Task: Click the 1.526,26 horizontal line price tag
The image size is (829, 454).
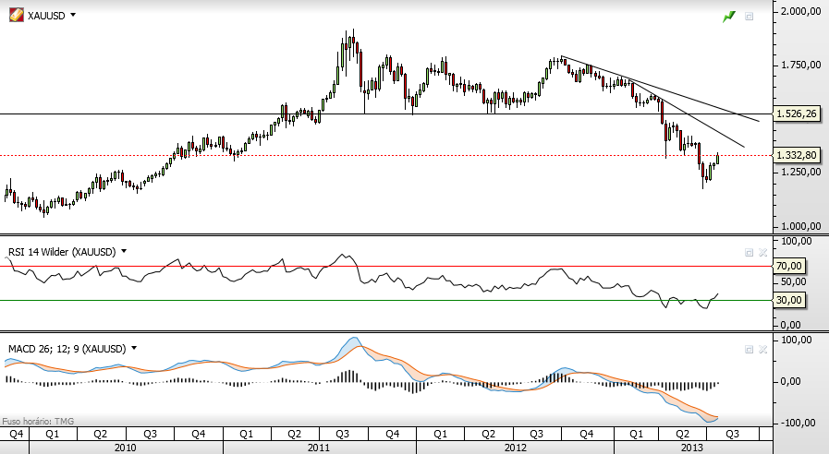Action: pos(798,114)
